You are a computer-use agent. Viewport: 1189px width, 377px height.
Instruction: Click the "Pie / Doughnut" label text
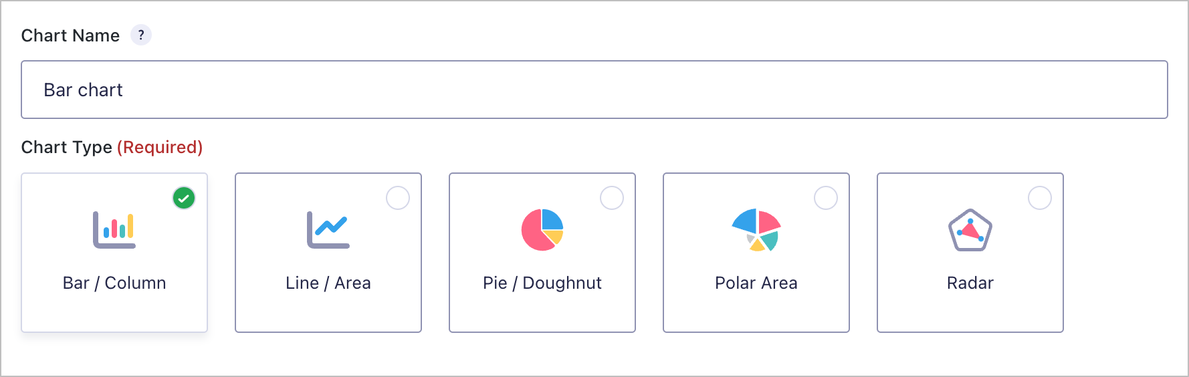coord(542,283)
